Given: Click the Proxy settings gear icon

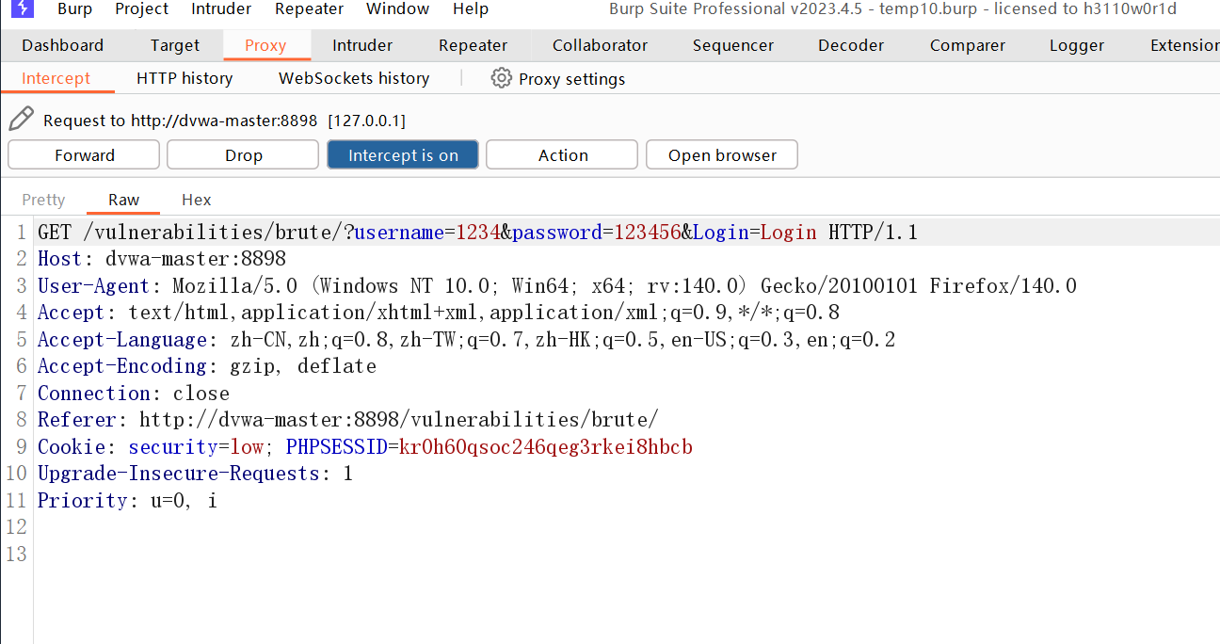Looking at the screenshot, I should click(501, 78).
